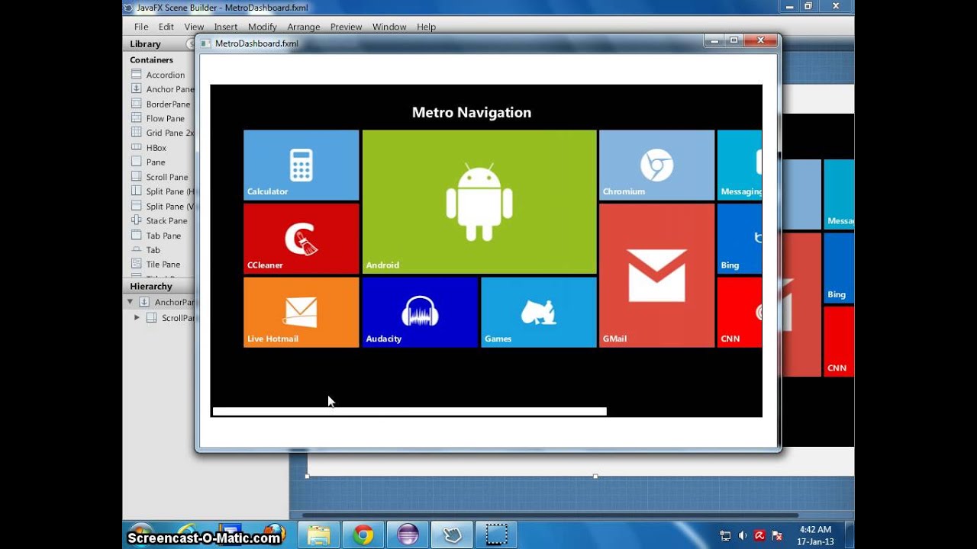977x549 pixels.
Task: Select the Stack Pane icon in Library
Action: 137,220
